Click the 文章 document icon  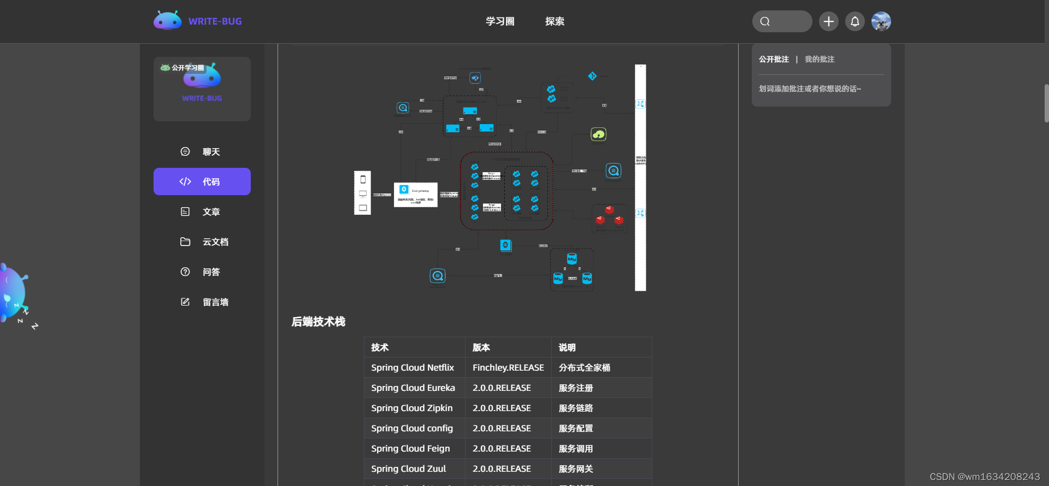[x=185, y=212]
